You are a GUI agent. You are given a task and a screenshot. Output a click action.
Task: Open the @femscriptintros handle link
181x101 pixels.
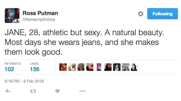click(39, 19)
